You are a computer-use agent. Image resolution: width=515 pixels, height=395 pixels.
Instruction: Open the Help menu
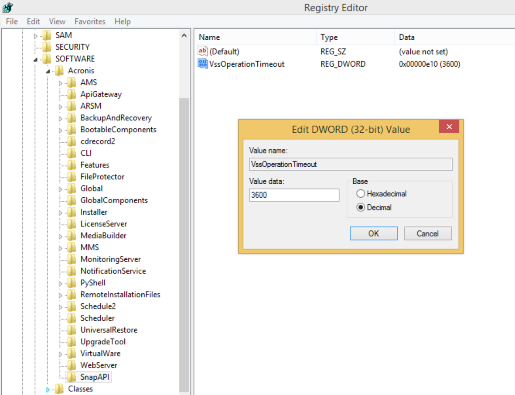coord(123,21)
